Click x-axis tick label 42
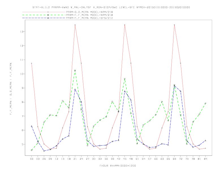Screen dimensions: 224x173 [x=119, y=159]
